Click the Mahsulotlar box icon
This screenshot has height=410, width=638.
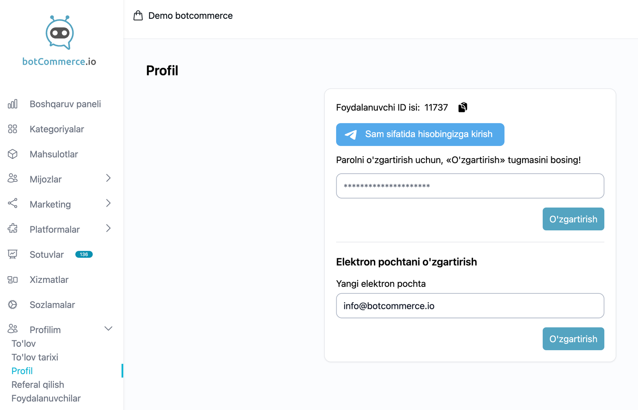tap(13, 154)
